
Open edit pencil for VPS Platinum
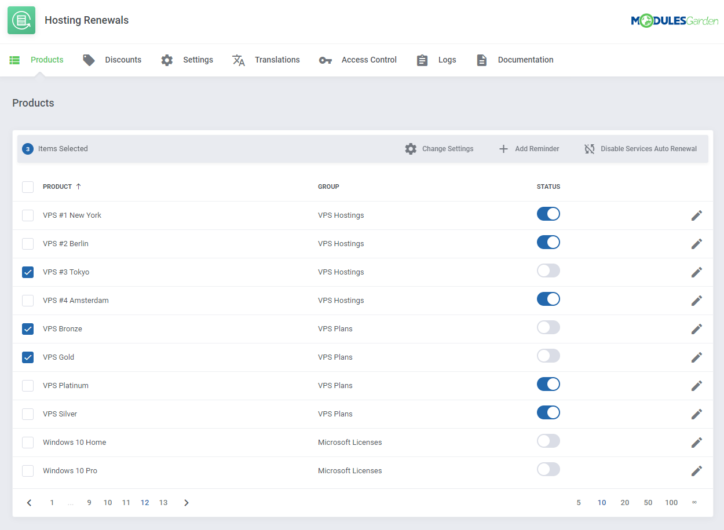point(696,386)
